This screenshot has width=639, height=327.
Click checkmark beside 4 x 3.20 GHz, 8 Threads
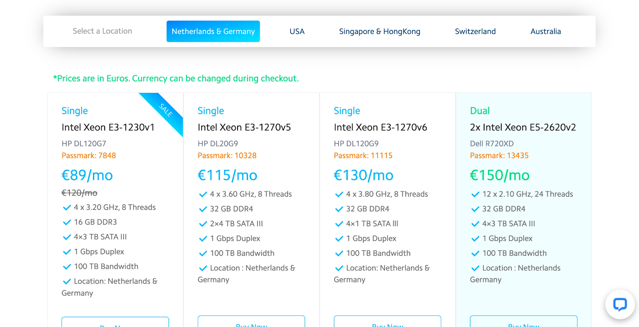click(67, 207)
